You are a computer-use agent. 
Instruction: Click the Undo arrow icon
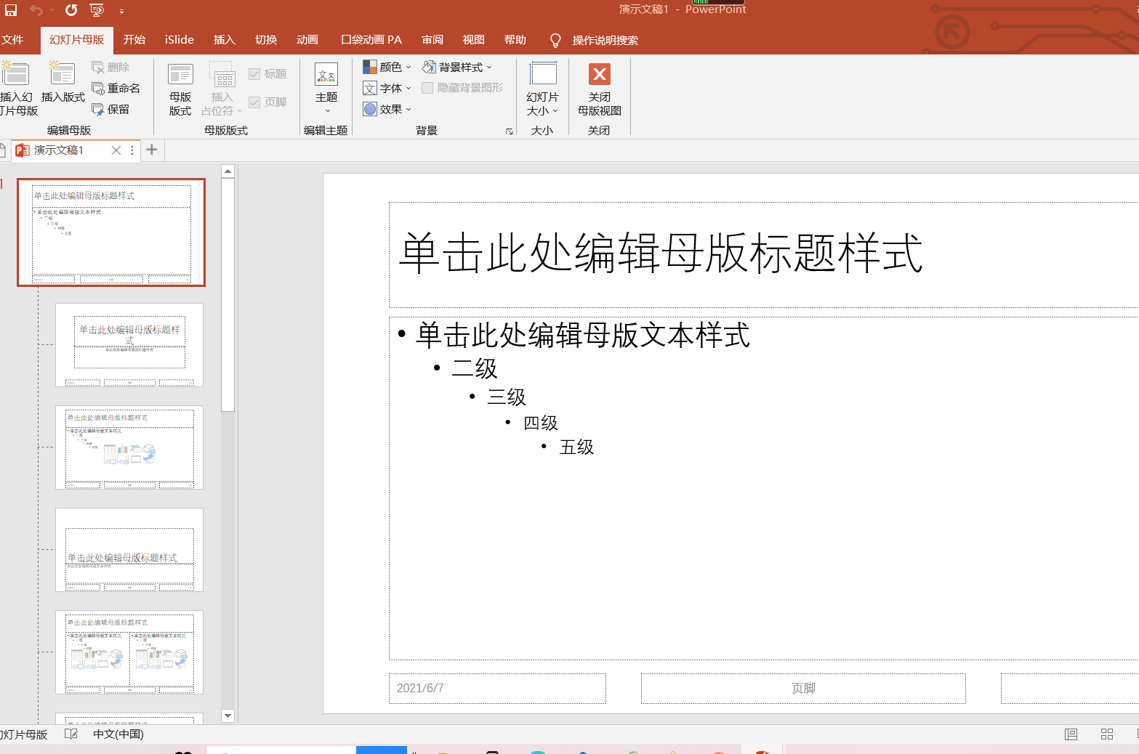[x=36, y=10]
